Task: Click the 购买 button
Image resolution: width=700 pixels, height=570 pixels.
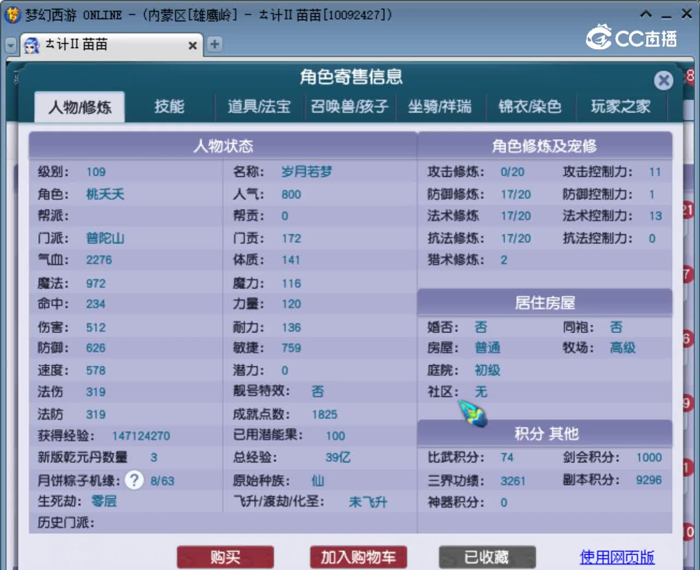Action: point(225,557)
